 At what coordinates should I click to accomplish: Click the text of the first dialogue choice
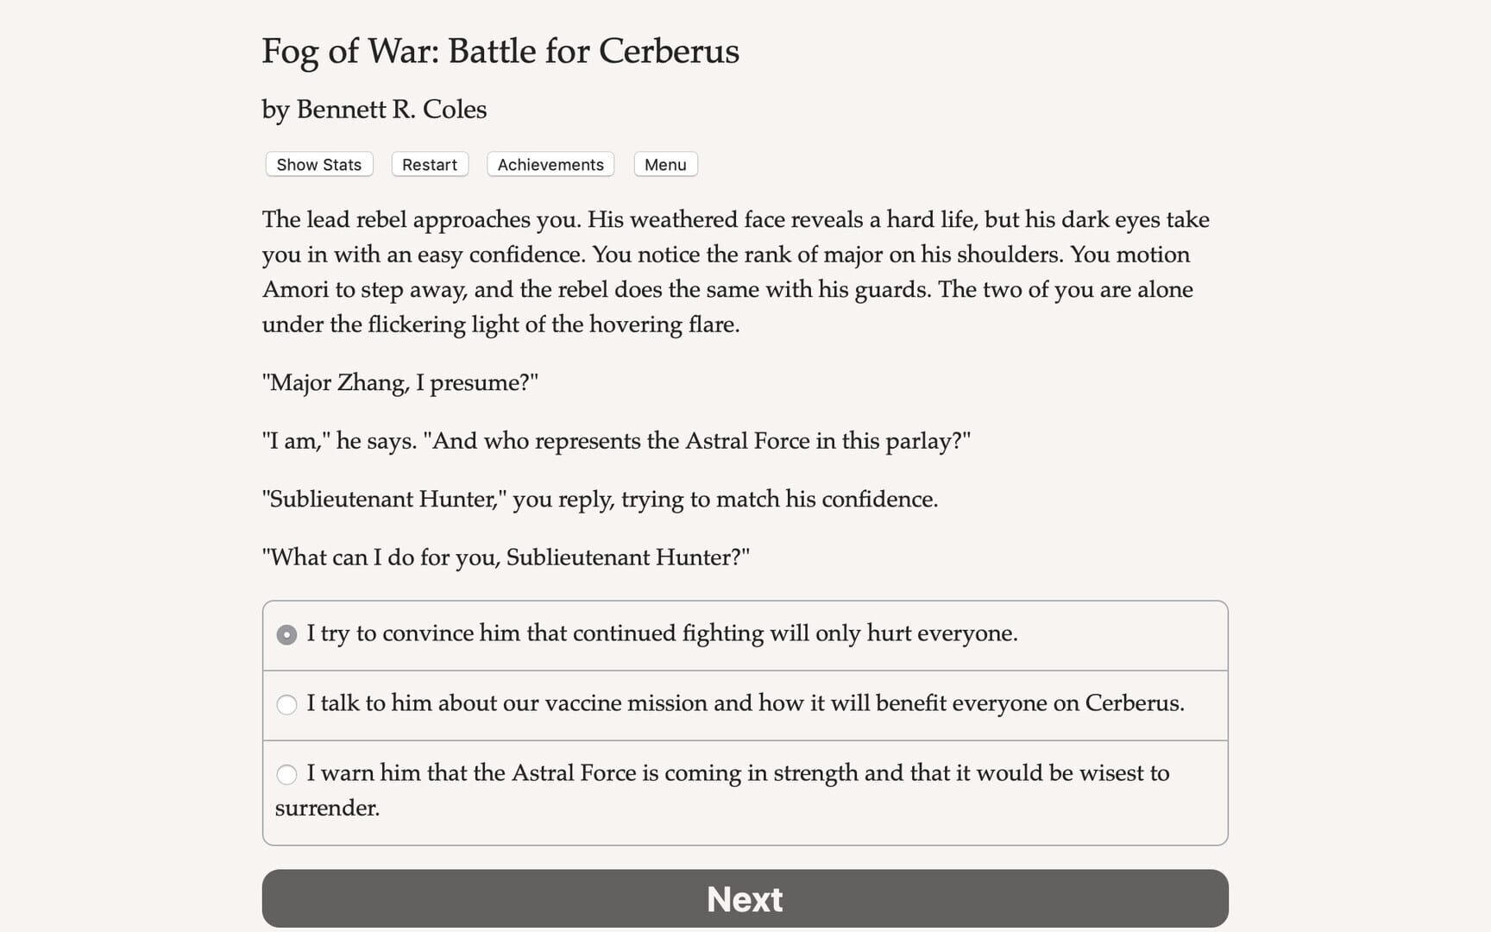pos(663,633)
